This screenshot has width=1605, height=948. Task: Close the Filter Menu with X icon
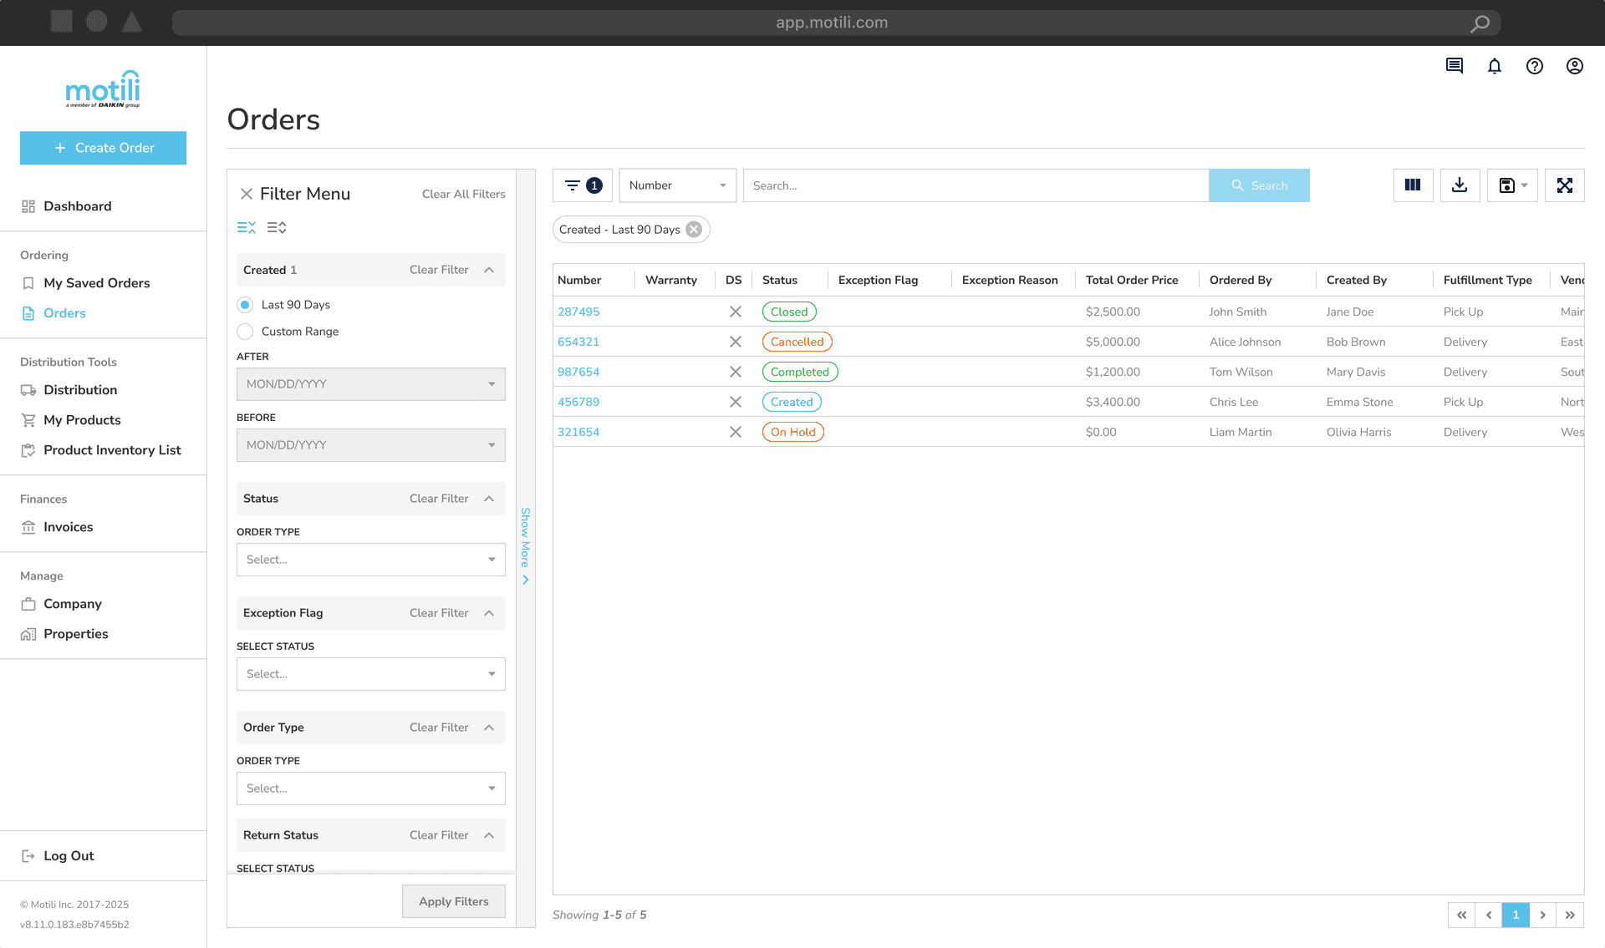tap(247, 194)
